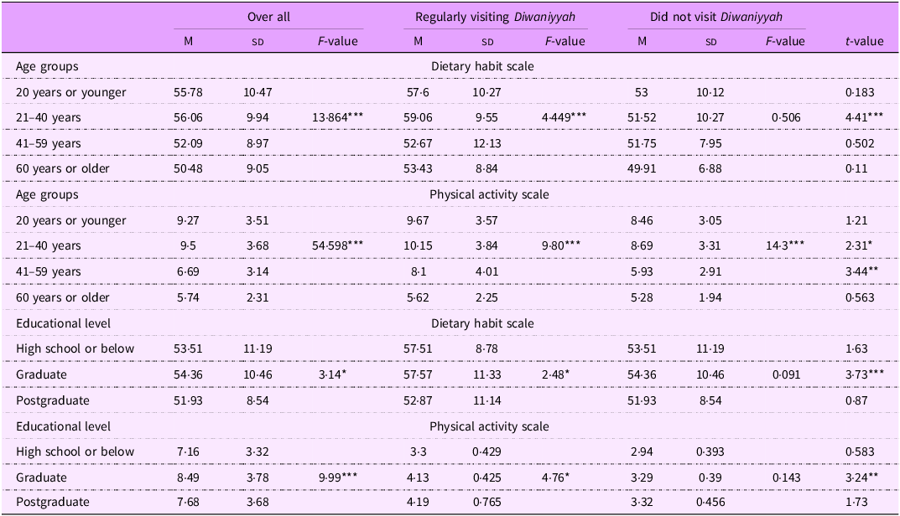Select the 'Regularly visiting Diwaniyyah' header

pos(496,18)
